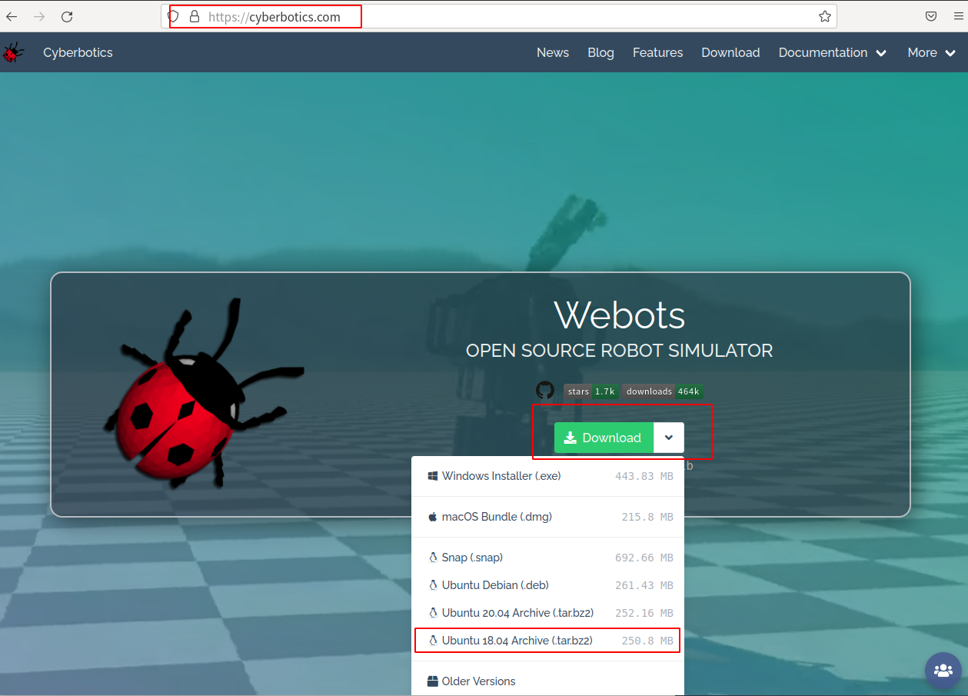The image size is (968, 696).
Task: Select Ubuntu 18.04 Archive (.tar.bz2)
Action: click(547, 641)
